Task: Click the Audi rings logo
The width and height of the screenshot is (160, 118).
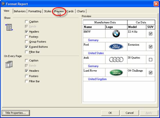Action: pos(116,60)
